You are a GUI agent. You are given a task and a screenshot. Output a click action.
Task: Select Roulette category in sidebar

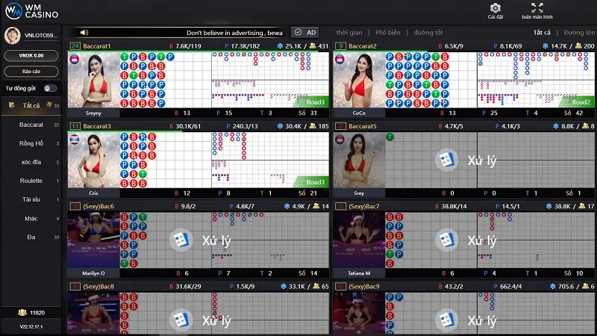coord(31,181)
